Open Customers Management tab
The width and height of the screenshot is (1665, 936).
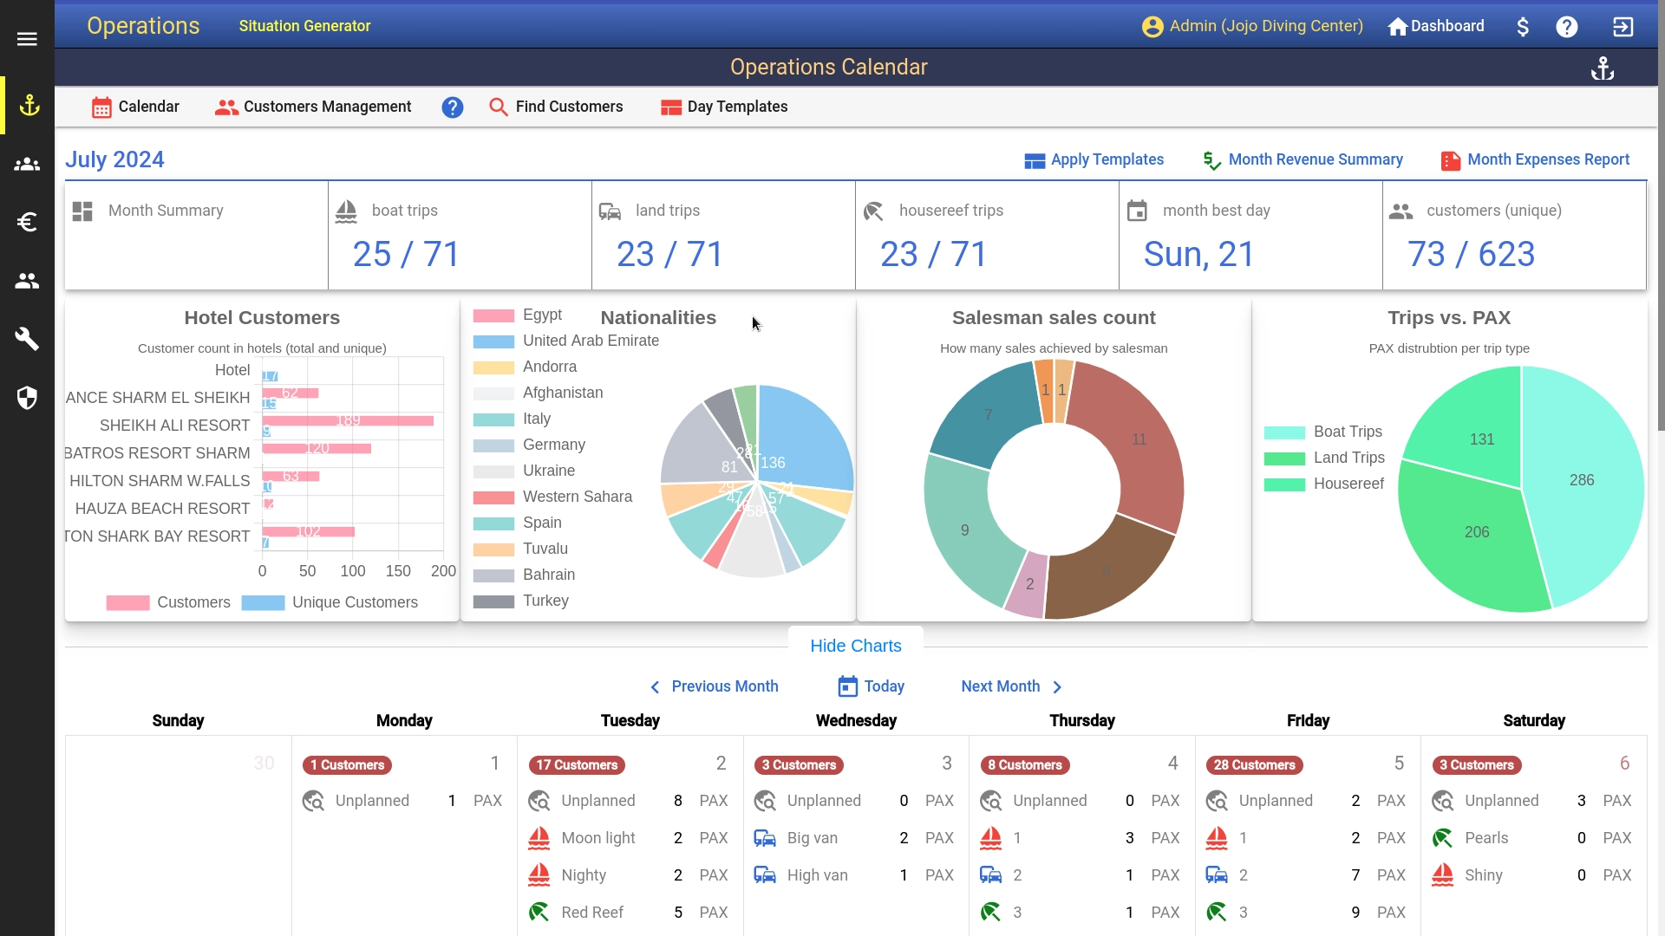pos(313,107)
